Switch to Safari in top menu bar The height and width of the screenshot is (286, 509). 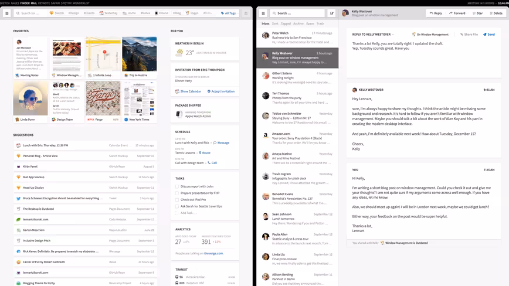pos(56,4)
